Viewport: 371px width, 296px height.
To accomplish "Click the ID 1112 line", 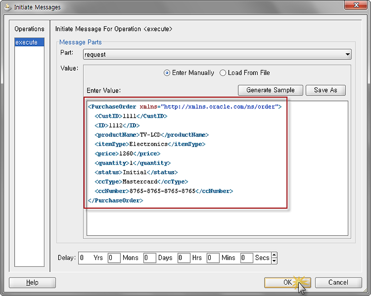I will (117, 125).
